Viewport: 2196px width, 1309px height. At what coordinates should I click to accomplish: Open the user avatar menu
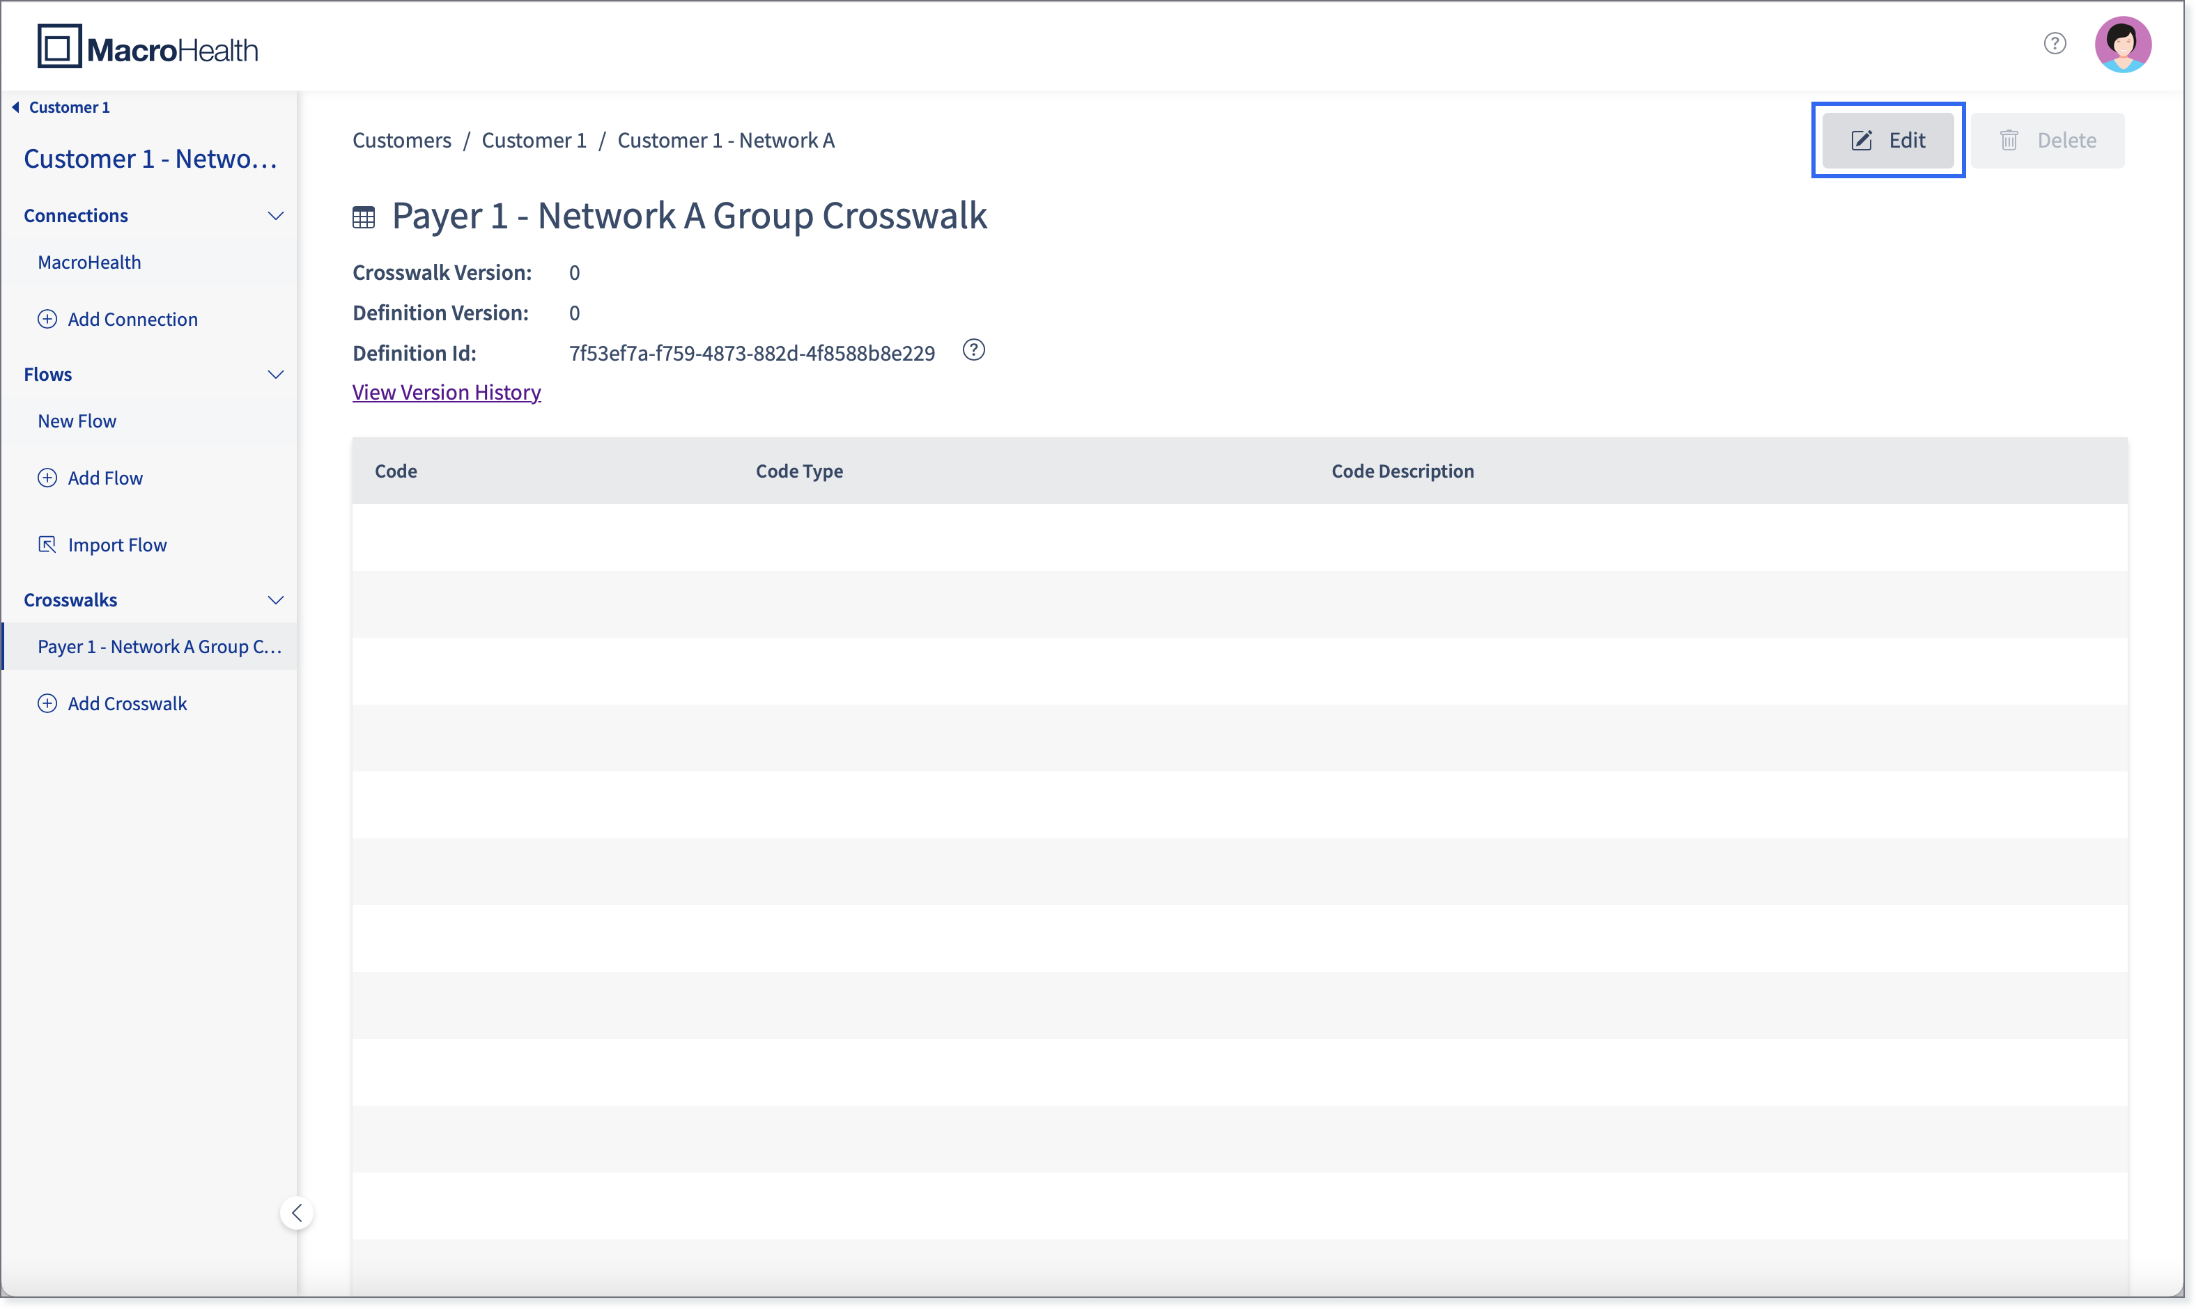coord(2123,44)
